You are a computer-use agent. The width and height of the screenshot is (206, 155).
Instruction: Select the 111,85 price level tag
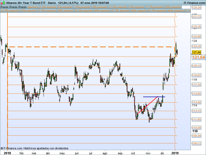coord(196,119)
